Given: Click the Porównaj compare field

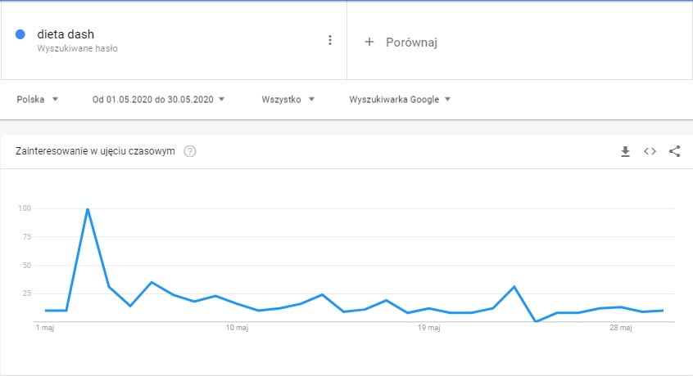Looking at the screenshot, I should (519, 41).
